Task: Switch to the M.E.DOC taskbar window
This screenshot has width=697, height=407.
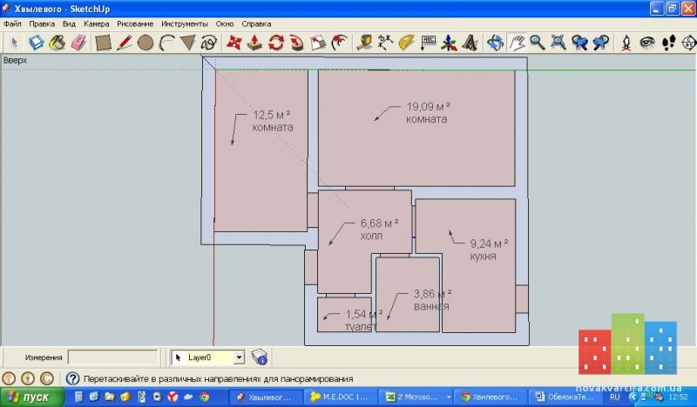Action: coord(341,397)
